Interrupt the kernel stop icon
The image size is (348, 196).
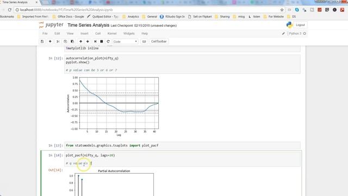(102, 41)
